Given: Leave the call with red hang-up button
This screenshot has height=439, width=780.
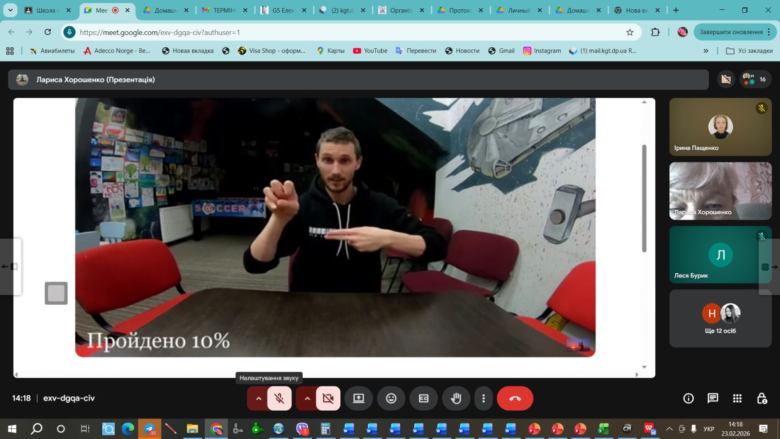Looking at the screenshot, I should pyautogui.click(x=515, y=399).
